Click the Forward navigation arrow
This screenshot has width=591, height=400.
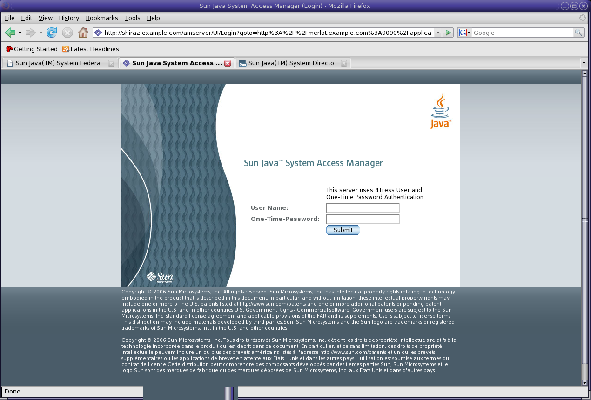tap(31, 33)
